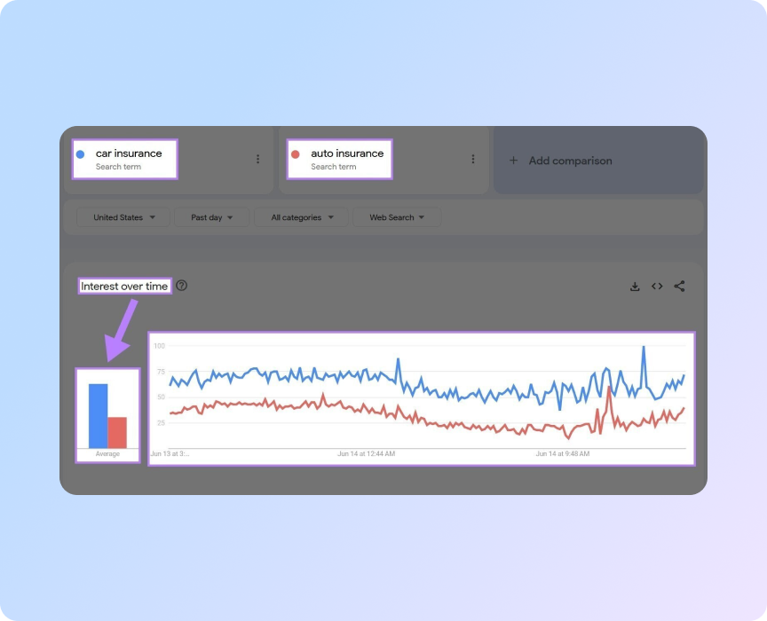
Task: Open the Web Search type dropdown
Action: (x=396, y=217)
